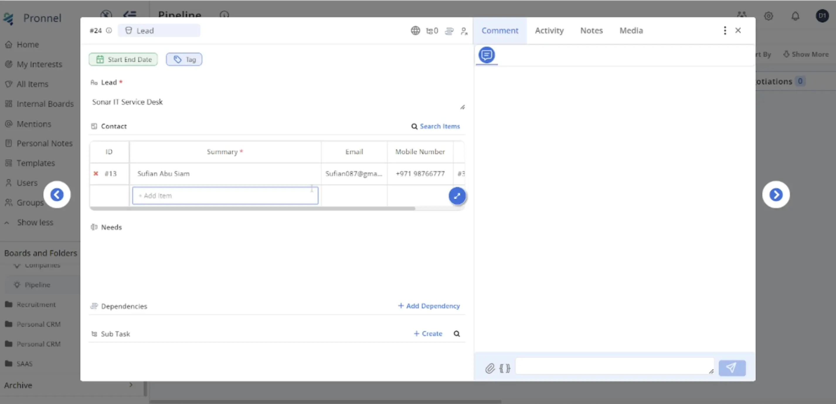Image resolution: width=836 pixels, height=404 pixels.
Task: Open Internal Boards in the sidebar
Action: point(39,104)
